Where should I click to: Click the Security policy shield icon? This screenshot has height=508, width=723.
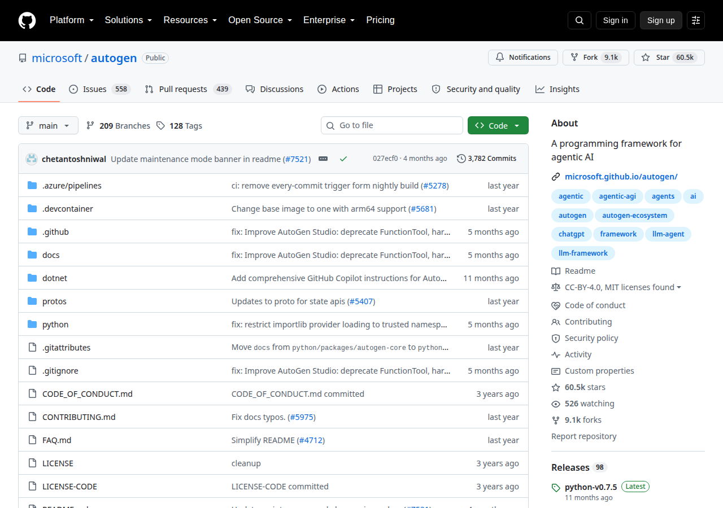556,338
